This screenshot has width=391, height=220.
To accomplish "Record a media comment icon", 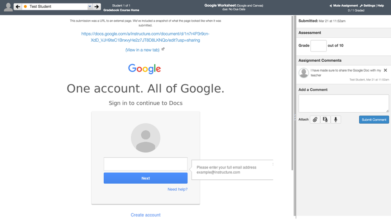I will click(325, 120).
